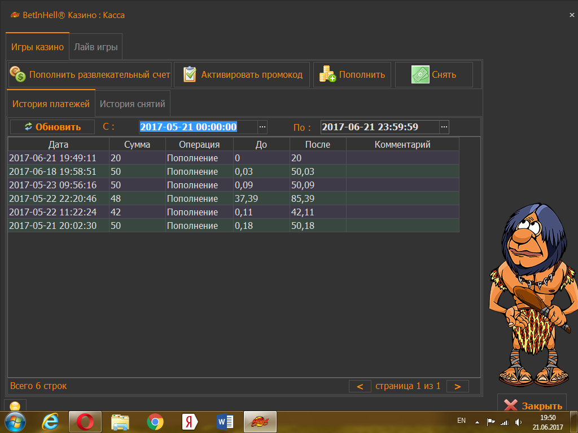Click the clipboard checkmark icon on Активировать промокод

tap(190, 74)
